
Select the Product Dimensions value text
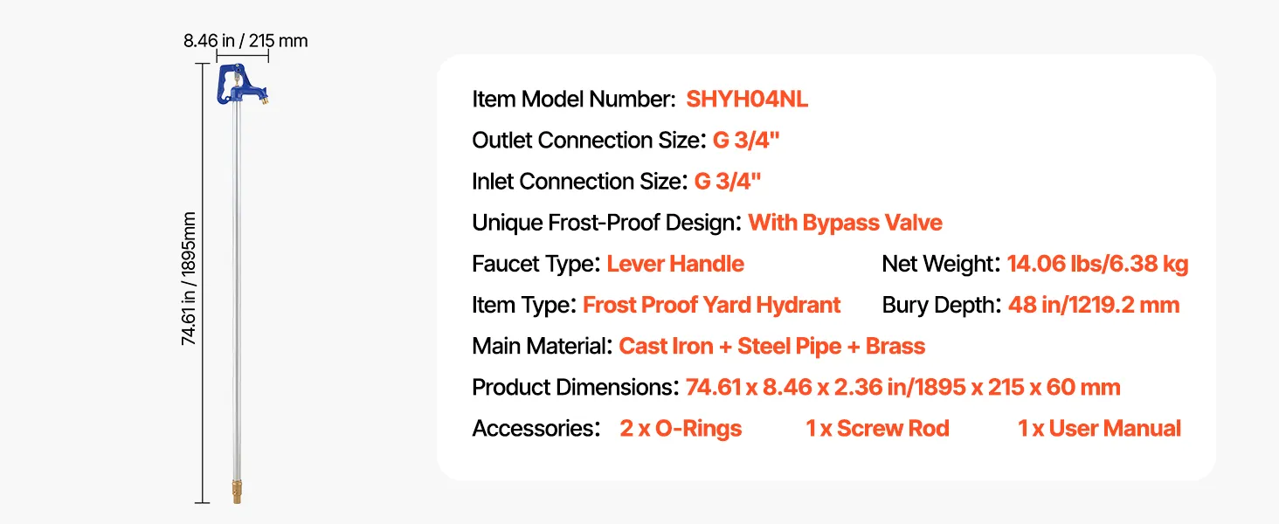coord(902,387)
